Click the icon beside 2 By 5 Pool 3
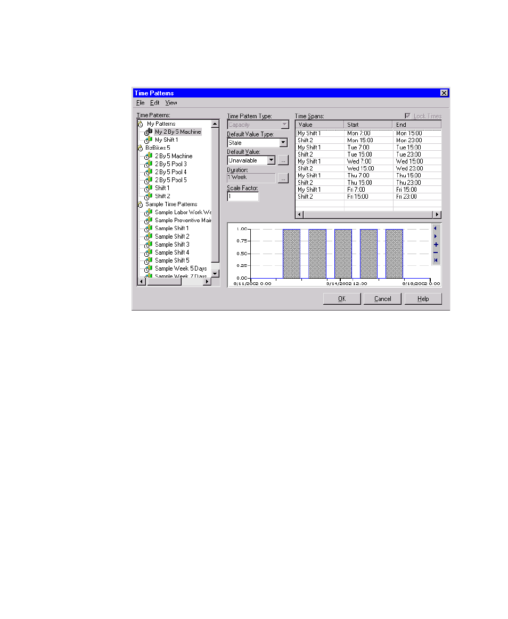Screen dimensions: 508x619 [149, 164]
